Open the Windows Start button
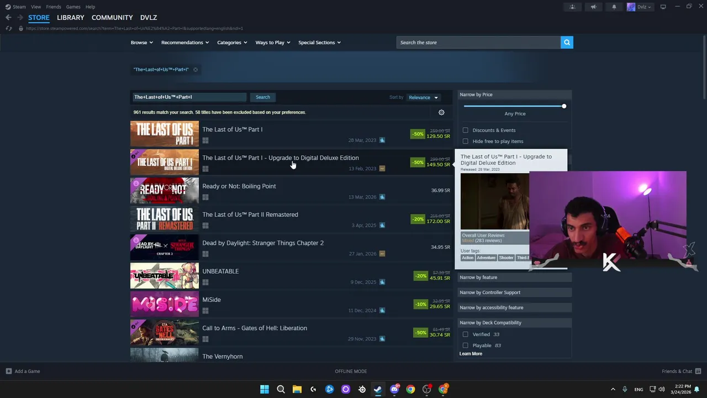The height and width of the screenshot is (398, 707). (264, 389)
